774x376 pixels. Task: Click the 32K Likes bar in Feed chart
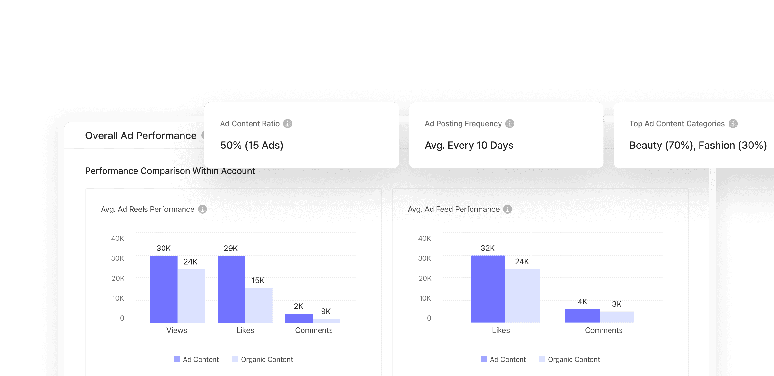click(x=488, y=289)
